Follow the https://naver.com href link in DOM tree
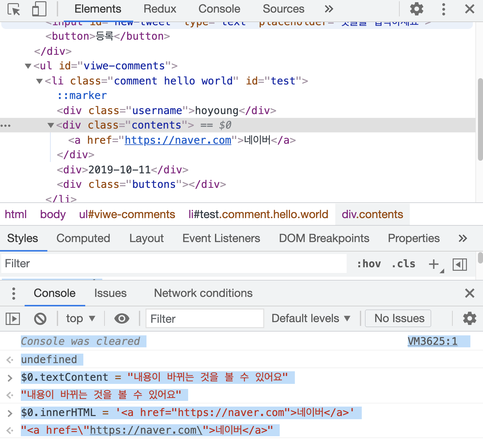 178,140
